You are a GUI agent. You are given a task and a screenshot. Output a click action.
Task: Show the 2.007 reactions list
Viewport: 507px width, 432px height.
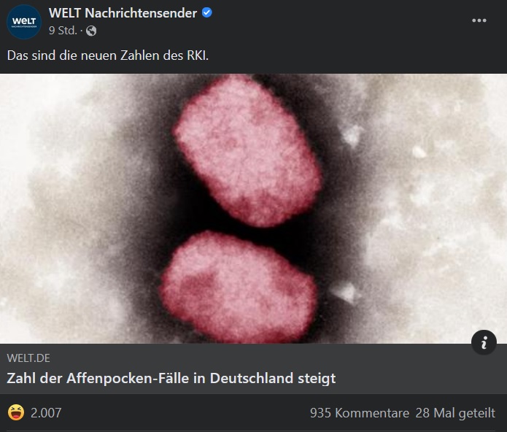point(46,413)
